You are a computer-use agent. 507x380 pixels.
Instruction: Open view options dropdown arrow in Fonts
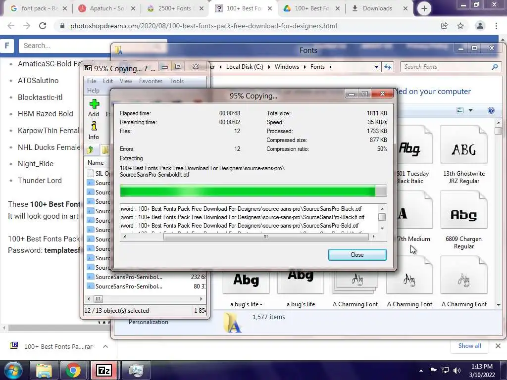click(x=470, y=110)
